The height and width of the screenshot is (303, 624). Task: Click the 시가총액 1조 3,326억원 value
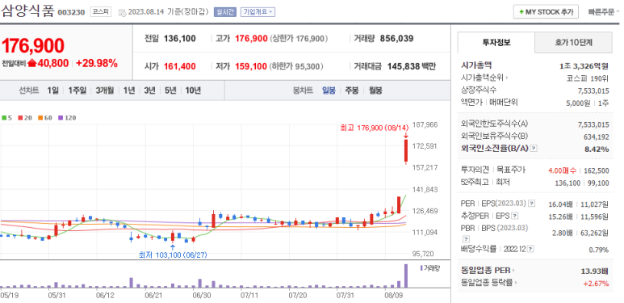[x=584, y=66]
